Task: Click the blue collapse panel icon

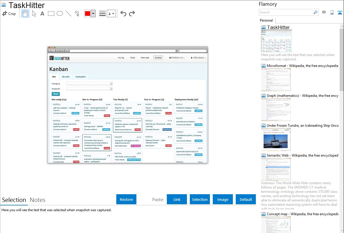Action: (x=340, y=12)
